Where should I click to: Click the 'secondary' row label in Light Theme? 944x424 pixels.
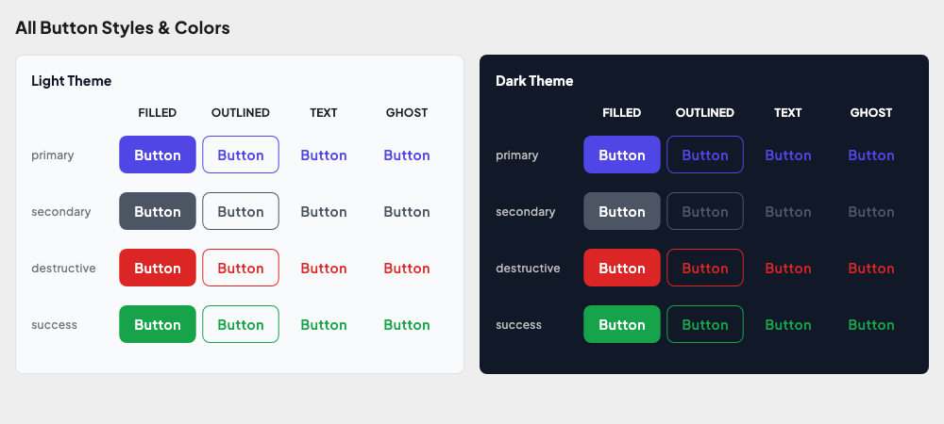(61, 211)
